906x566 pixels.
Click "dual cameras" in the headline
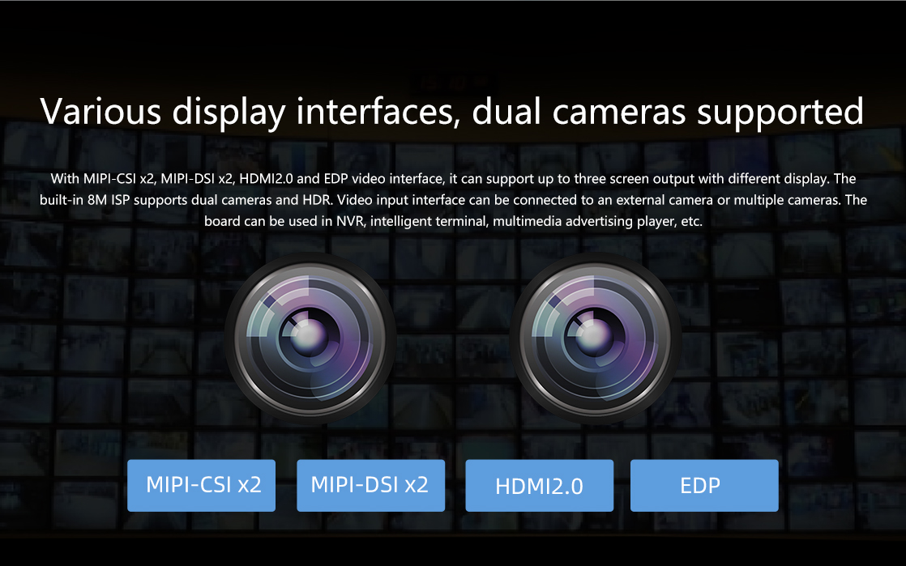pos(579,112)
